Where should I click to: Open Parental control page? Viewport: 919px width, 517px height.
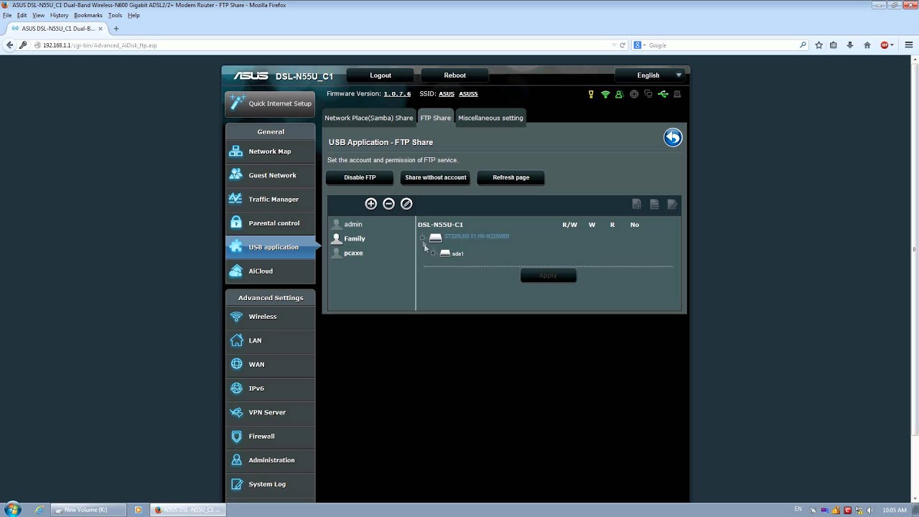point(270,223)
